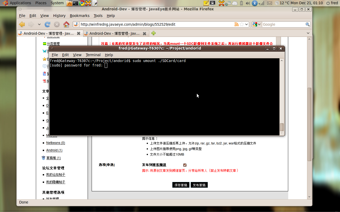Check the battery status icon

click(241, 3)
